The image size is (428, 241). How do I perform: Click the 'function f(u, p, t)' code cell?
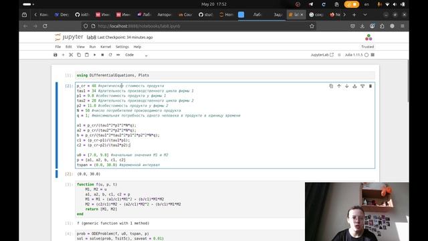(190, 199)
